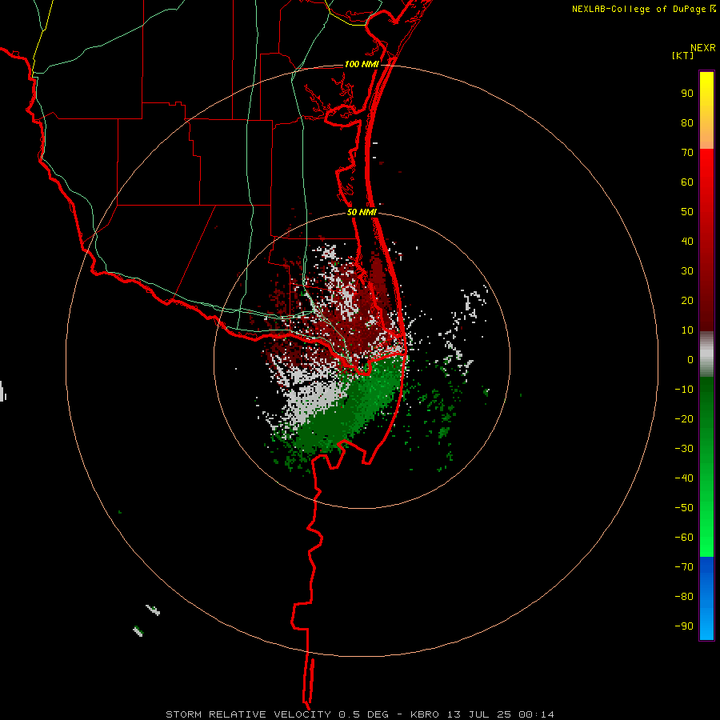Click the [KT] units label above the scale
Image resolution: width=720 pixels, height=720 pixels.
682,55
